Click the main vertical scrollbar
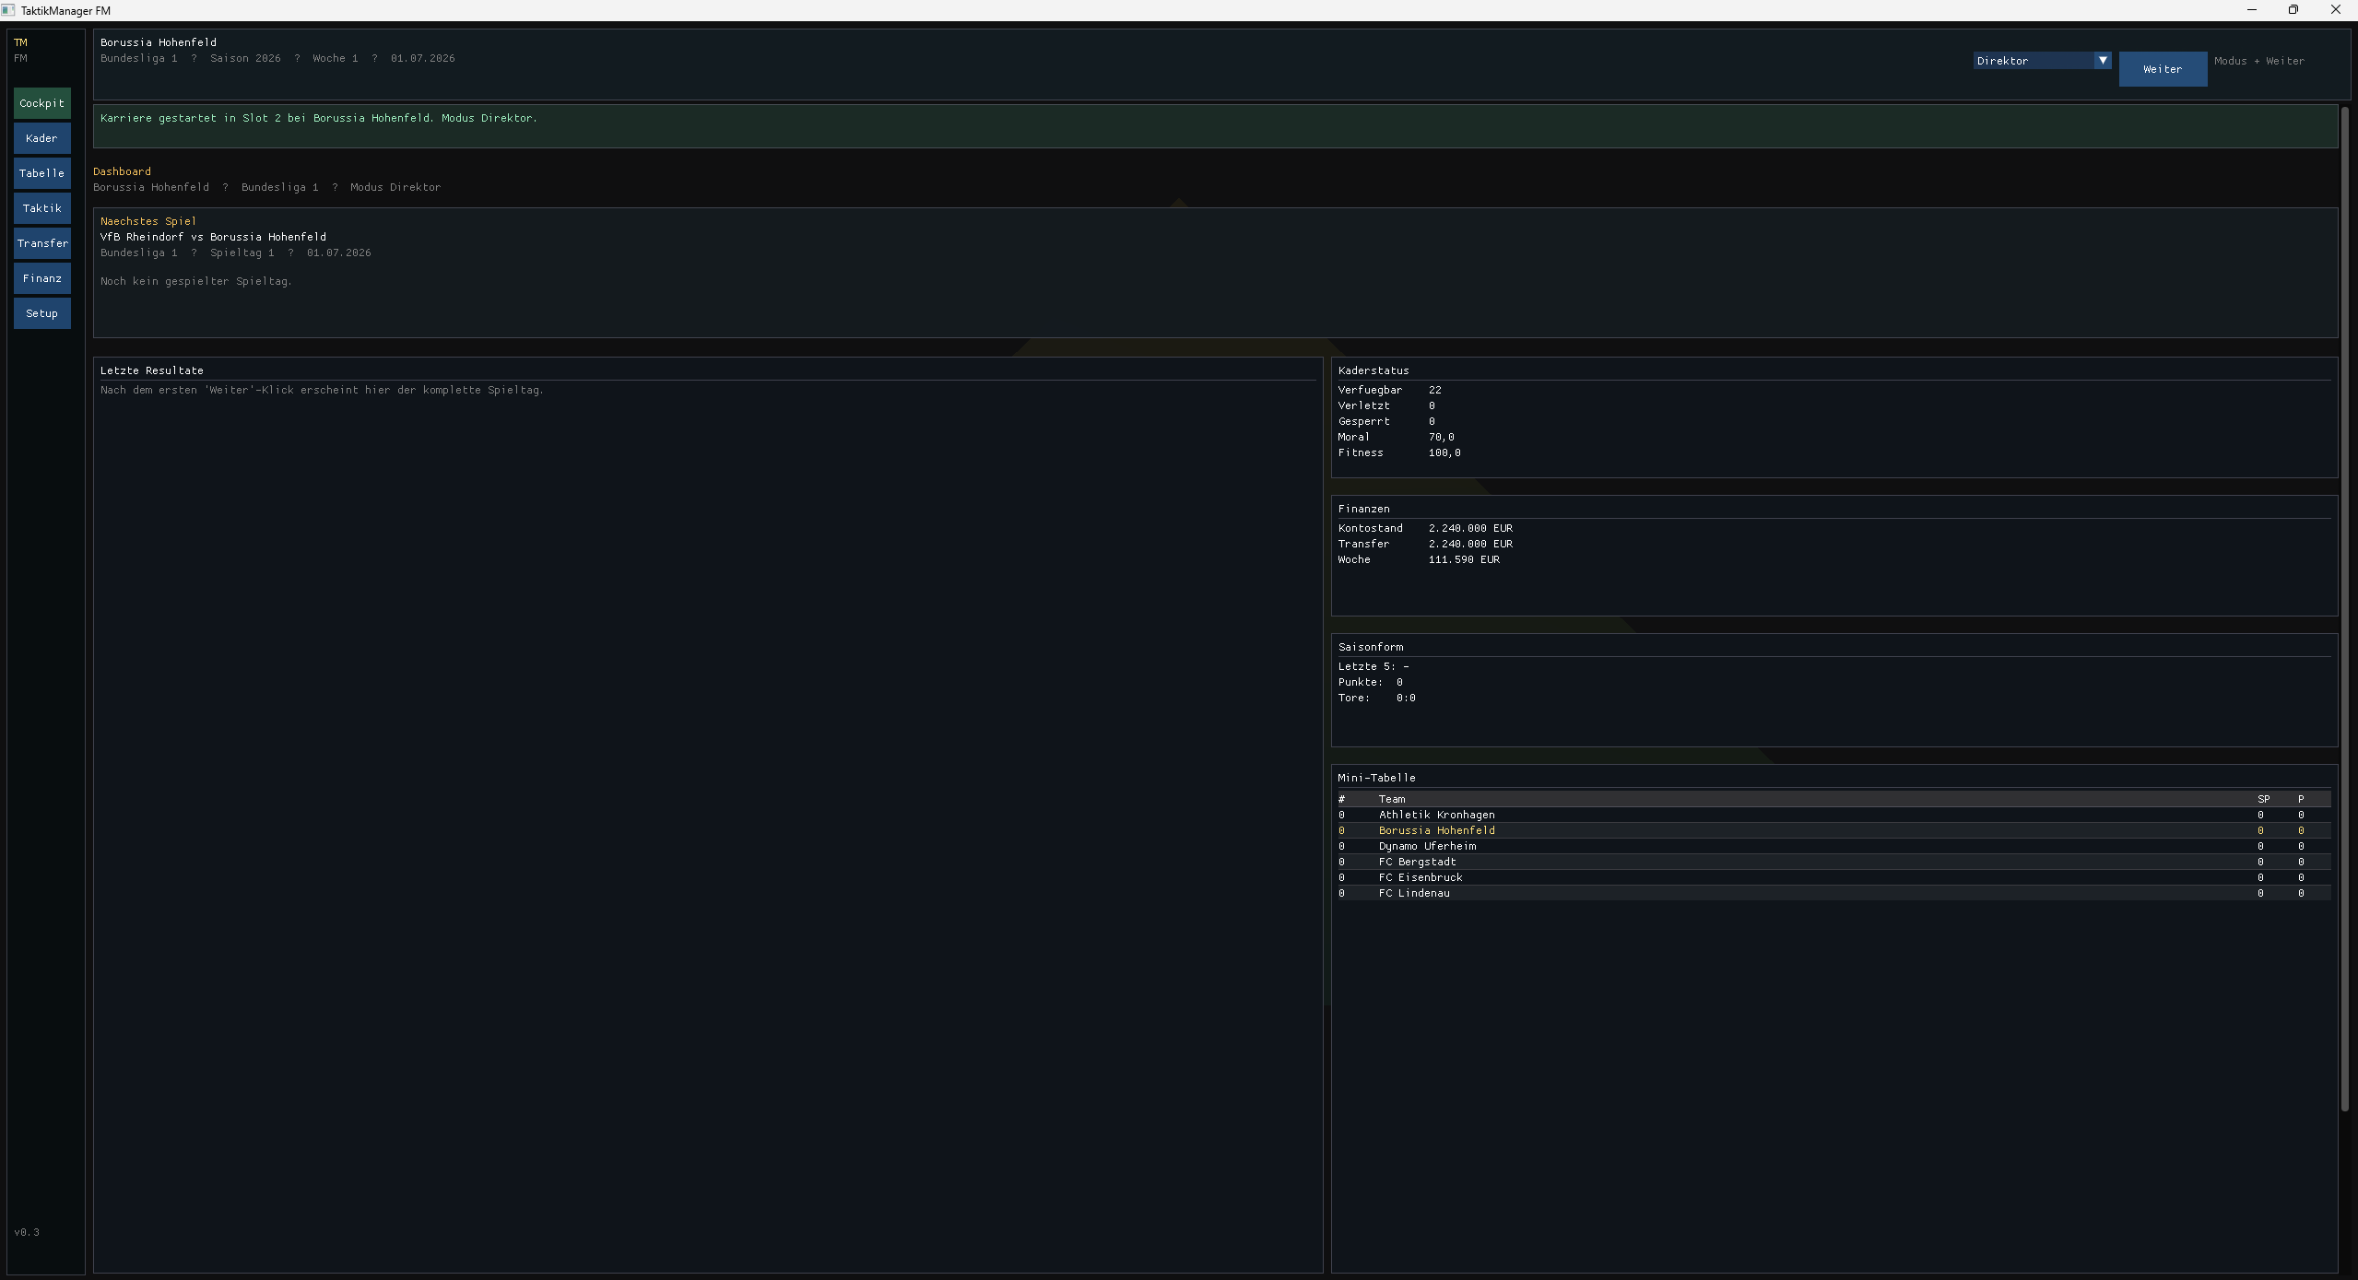Image resolution: width=2358 pixels, height=1280 pixels. [2346, 608]
